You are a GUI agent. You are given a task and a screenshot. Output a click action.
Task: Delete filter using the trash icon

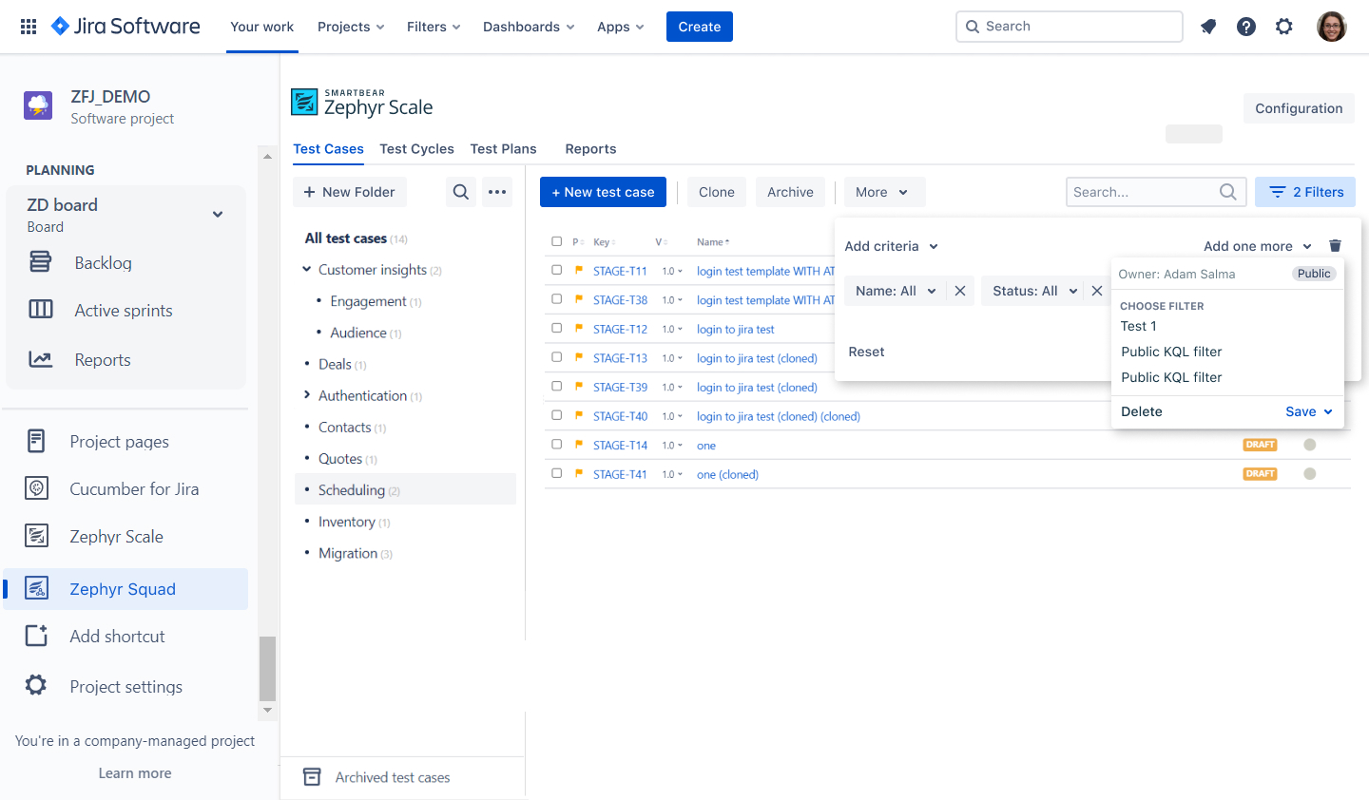(1336, 245)
